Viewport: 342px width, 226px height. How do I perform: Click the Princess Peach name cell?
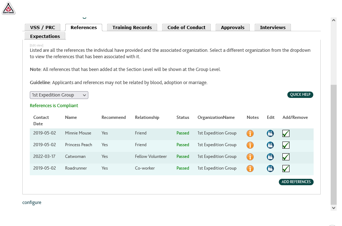(78, 145)
